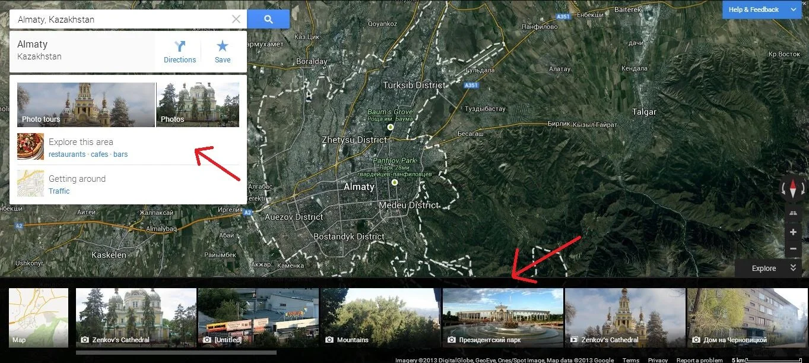Click the Boralday label on the map
Image resolution: width=809 pixels, height=363 pixels.
coord(312,61)
